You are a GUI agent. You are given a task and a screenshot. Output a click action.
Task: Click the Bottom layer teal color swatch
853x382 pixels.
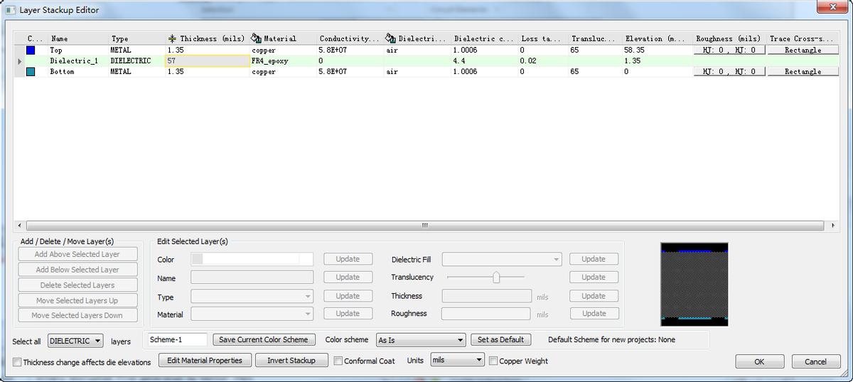(31, 72)
